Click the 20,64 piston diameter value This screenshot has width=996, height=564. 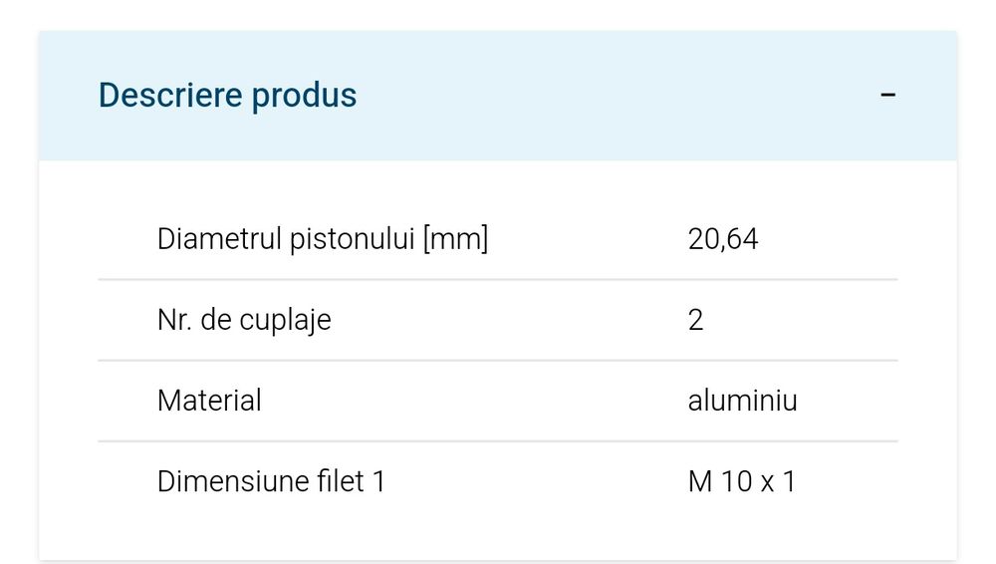coord(723,239)
